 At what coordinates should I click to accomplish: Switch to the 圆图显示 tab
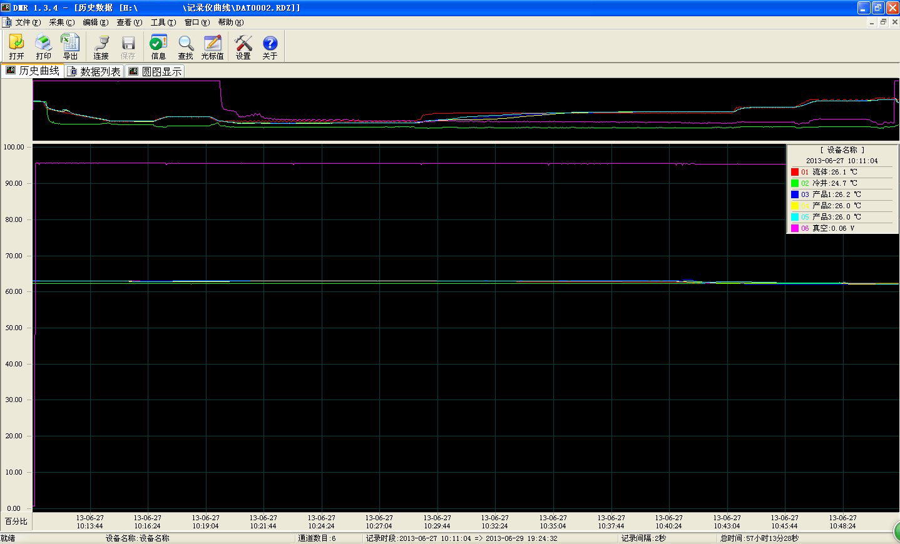point(155,71)
